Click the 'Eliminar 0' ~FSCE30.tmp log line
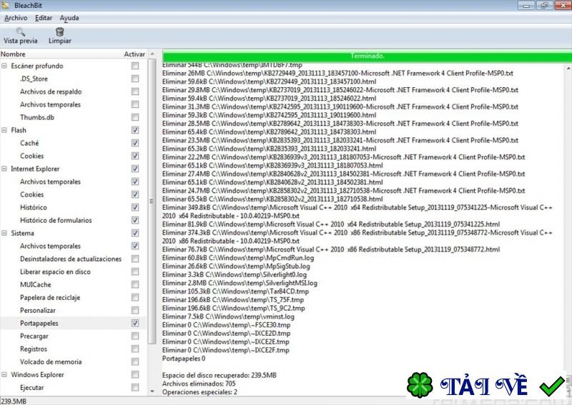This screenshot has width=572, height=405. [226, 325]
